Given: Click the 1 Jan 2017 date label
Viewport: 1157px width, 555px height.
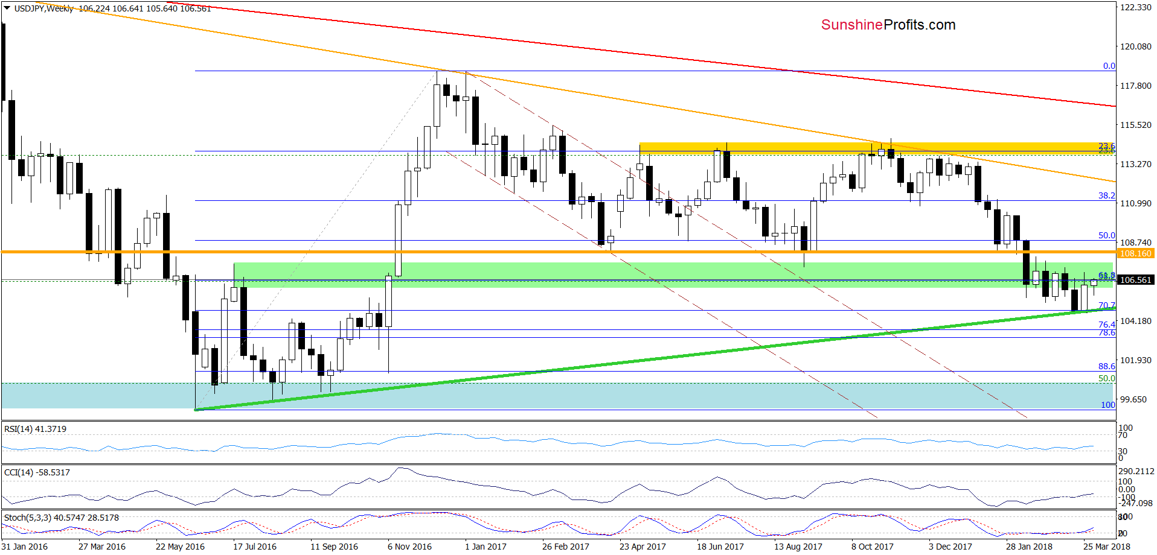Looking at the screenshot, I should click(x=486, y=547).
